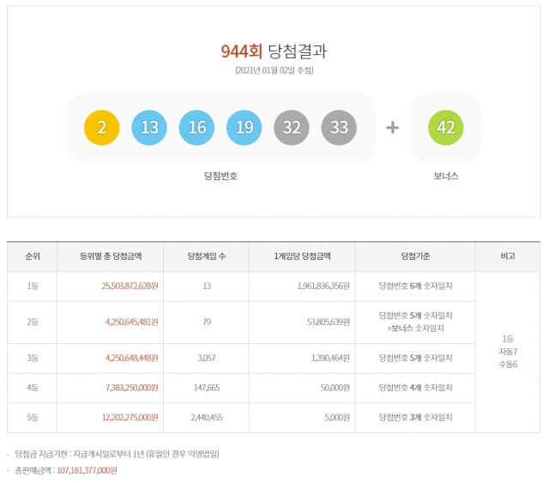Click the green bonus ball 42
This screenshot has height=483, width=549.
[x=446, y=128]
